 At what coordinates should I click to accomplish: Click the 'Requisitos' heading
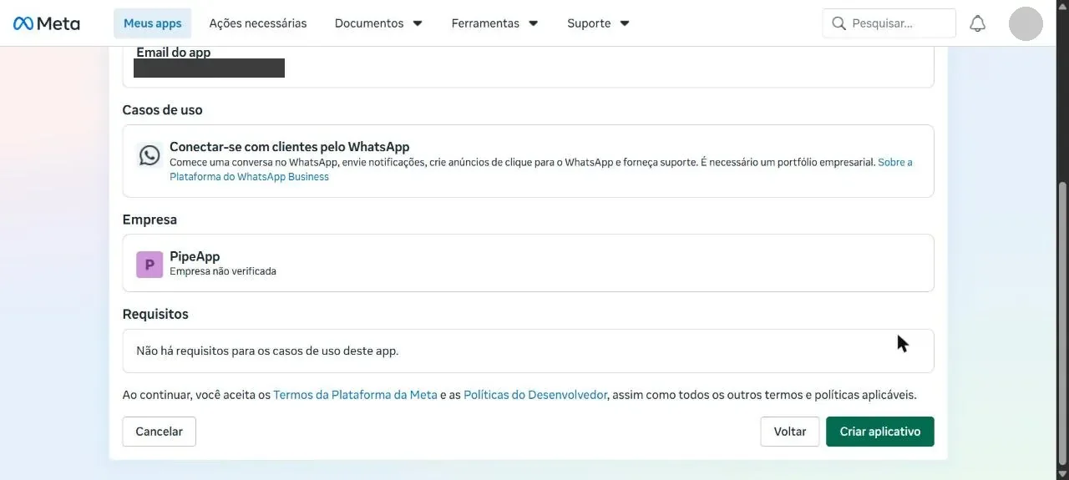[155, 315]
